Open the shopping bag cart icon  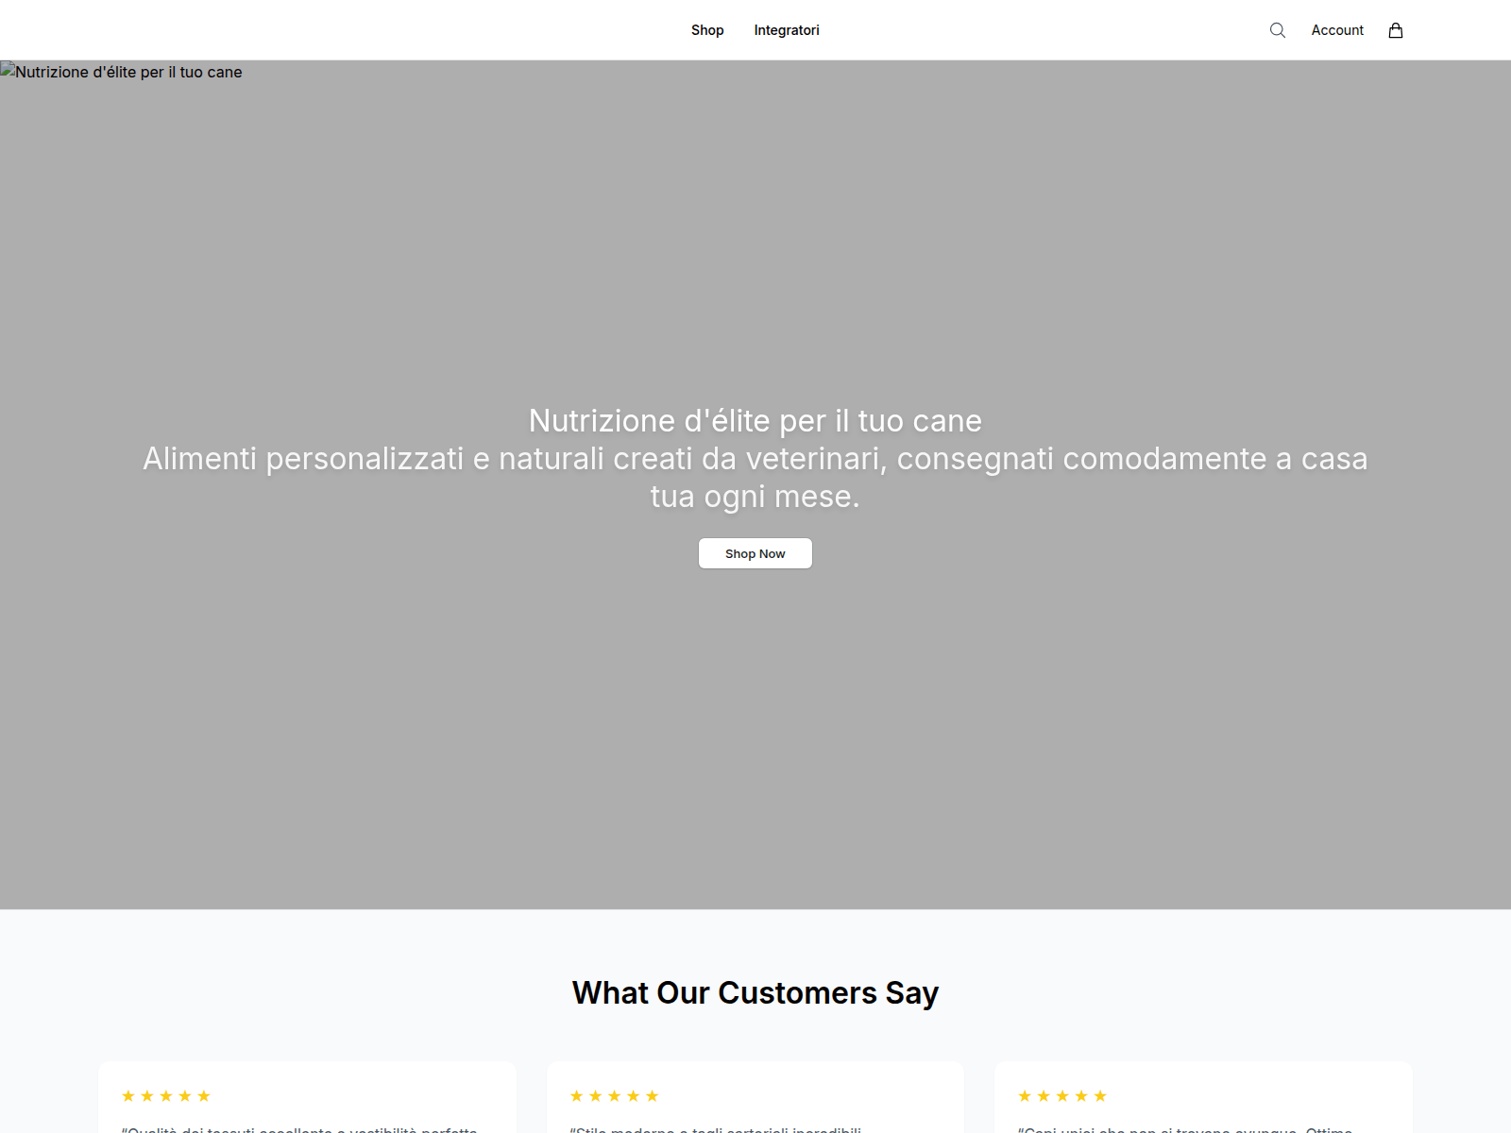click(1396, 30)
